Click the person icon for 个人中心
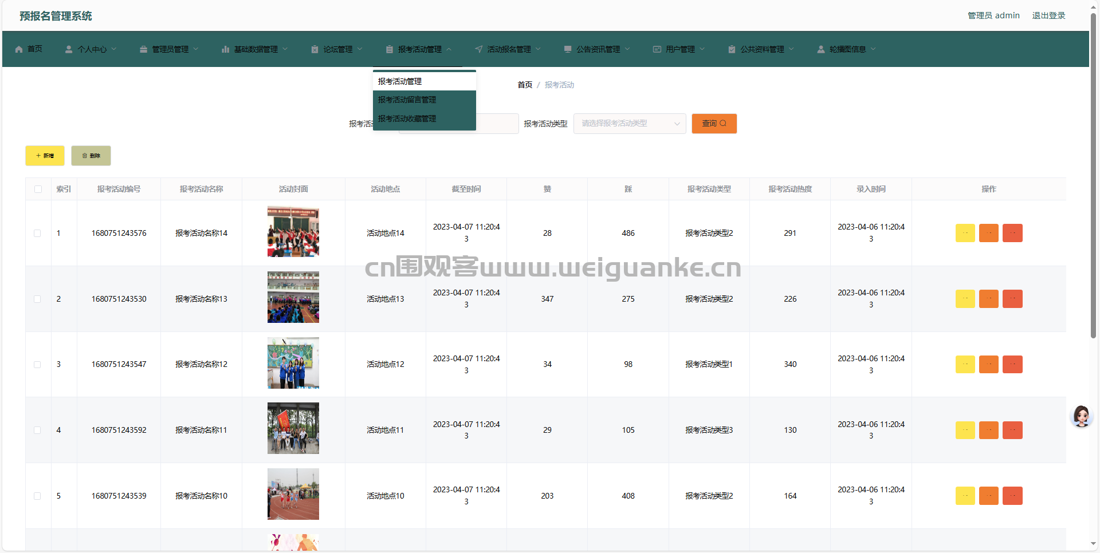Screen dimensions: 1100x553 [x=69, y=49]
